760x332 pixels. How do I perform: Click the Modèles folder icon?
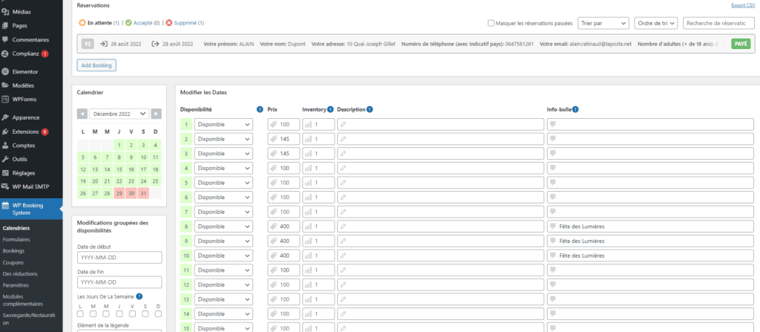tap(5, 85)
